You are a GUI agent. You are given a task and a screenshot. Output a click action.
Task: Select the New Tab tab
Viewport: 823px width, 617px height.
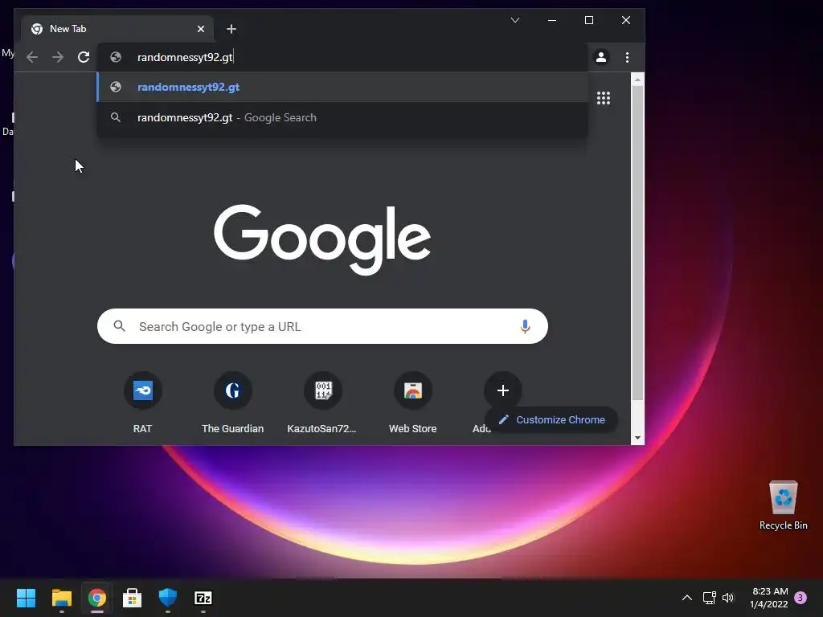[117, 29]
